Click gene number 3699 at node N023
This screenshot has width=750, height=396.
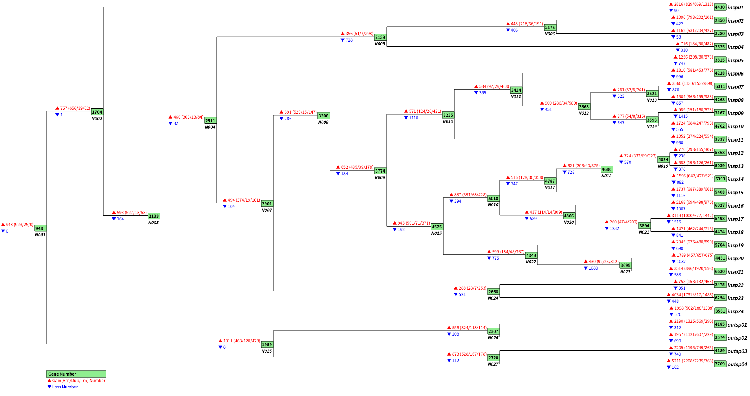point(625,265)
